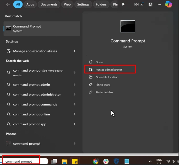Image resolution: width=179 pixels, height=165 pixels.
Task: Switch to the Folders filter tab
Action: tap(101, 4)
